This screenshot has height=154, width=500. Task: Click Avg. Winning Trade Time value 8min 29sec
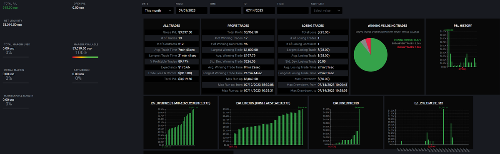[252, 67]
